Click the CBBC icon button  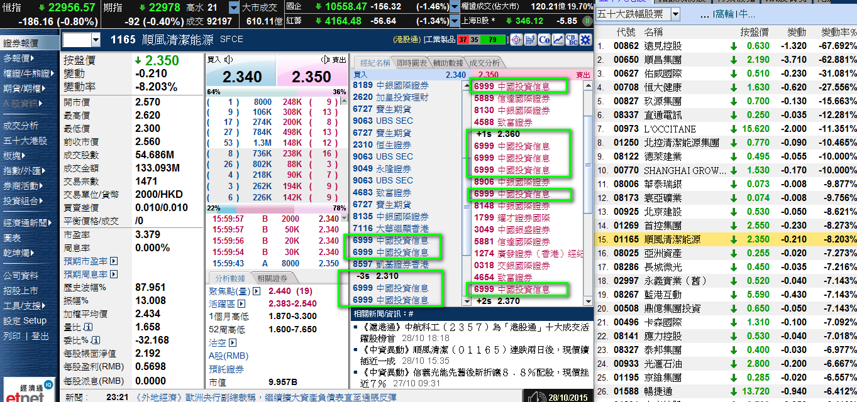[x=572, y=40]
